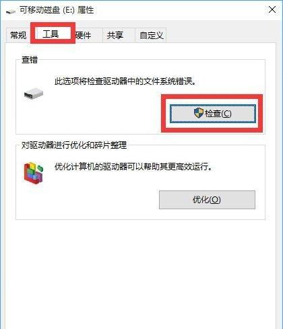This screenshot has height=329, width=283.
Task: Open the 自定义 tab
Action: tap(151, 35)
